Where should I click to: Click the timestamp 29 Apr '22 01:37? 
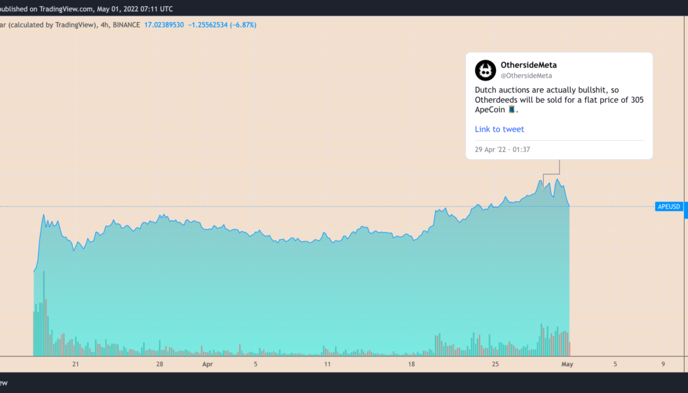coord(502,149)
